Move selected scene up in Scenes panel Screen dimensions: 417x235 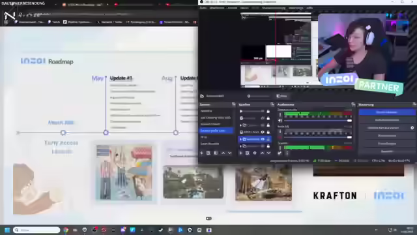223,153
